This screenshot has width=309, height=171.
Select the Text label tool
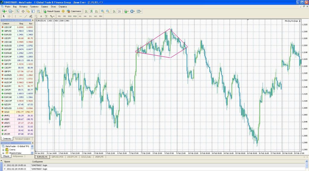tap(41, 16)
